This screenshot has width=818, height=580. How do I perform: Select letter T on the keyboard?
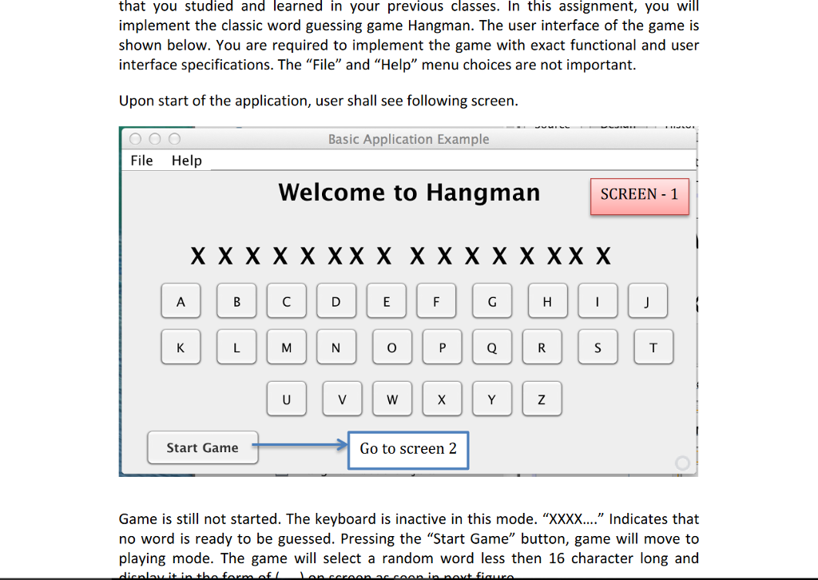coord(653,346)
